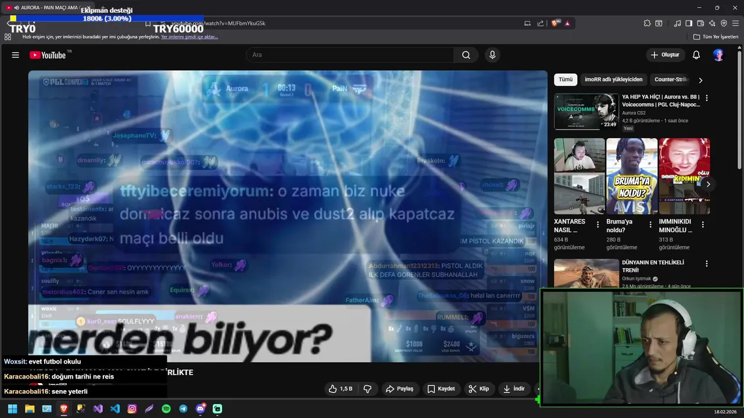Click the share page icon in address bar
744x418 pixels.
coord(541,23)
